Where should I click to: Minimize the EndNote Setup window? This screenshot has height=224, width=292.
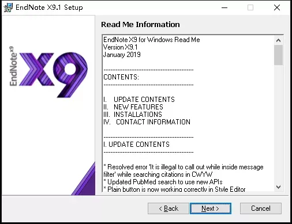coord(224,7)
